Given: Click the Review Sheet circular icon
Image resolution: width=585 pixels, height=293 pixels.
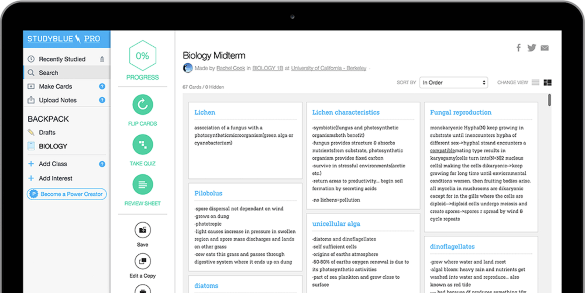Looking at the screenshot, I should [x=143, y=184].
